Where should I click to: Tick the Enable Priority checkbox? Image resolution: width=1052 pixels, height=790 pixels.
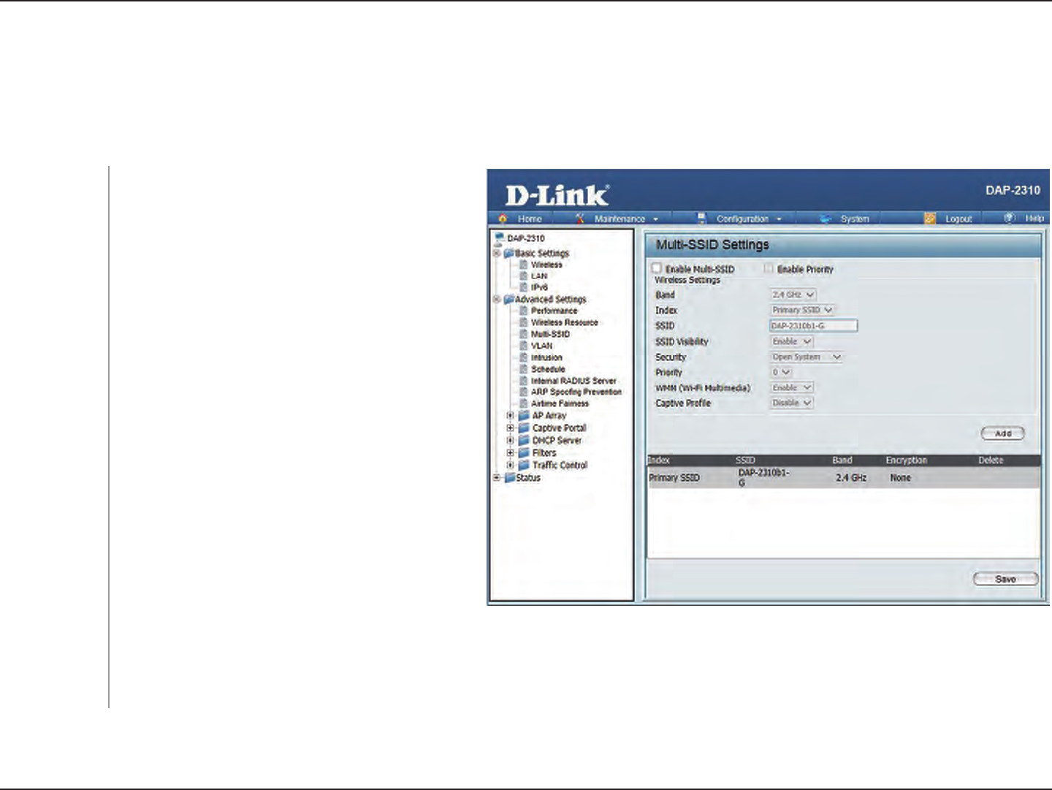[769, 268]
